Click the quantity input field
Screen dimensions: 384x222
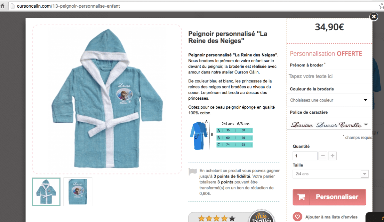point(305,156)
